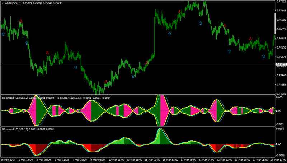The image size is (287, 163).
Task: Select red down arrow above the 1 Mar 19:00 peak
Action: 21,21
